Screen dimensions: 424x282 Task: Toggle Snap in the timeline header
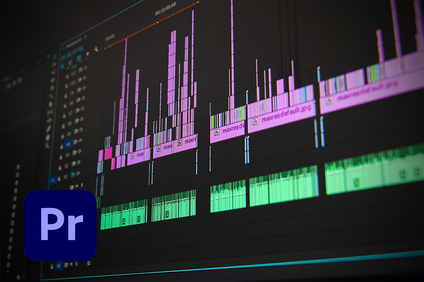coord(71,63)
